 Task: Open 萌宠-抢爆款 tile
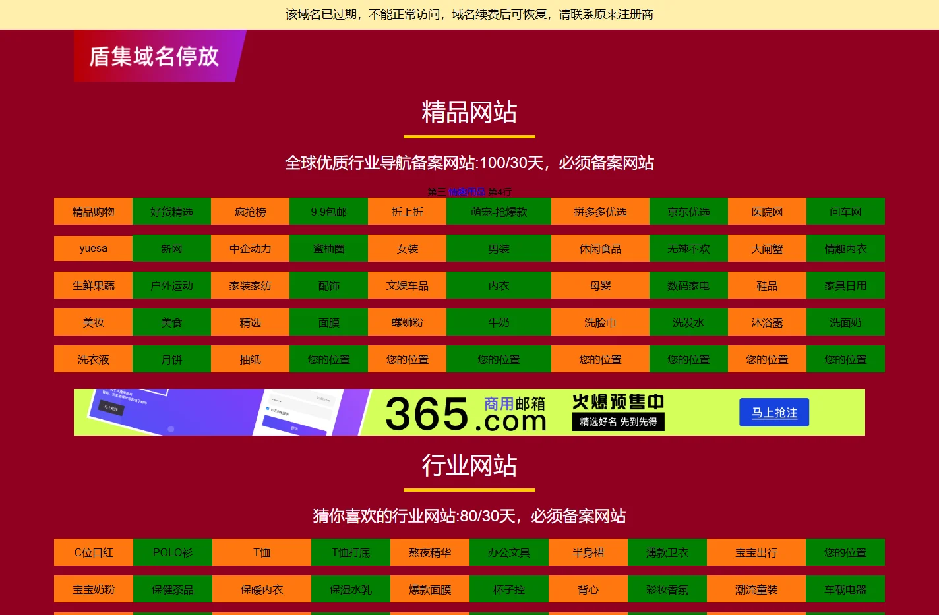click(x=499, y=212)
